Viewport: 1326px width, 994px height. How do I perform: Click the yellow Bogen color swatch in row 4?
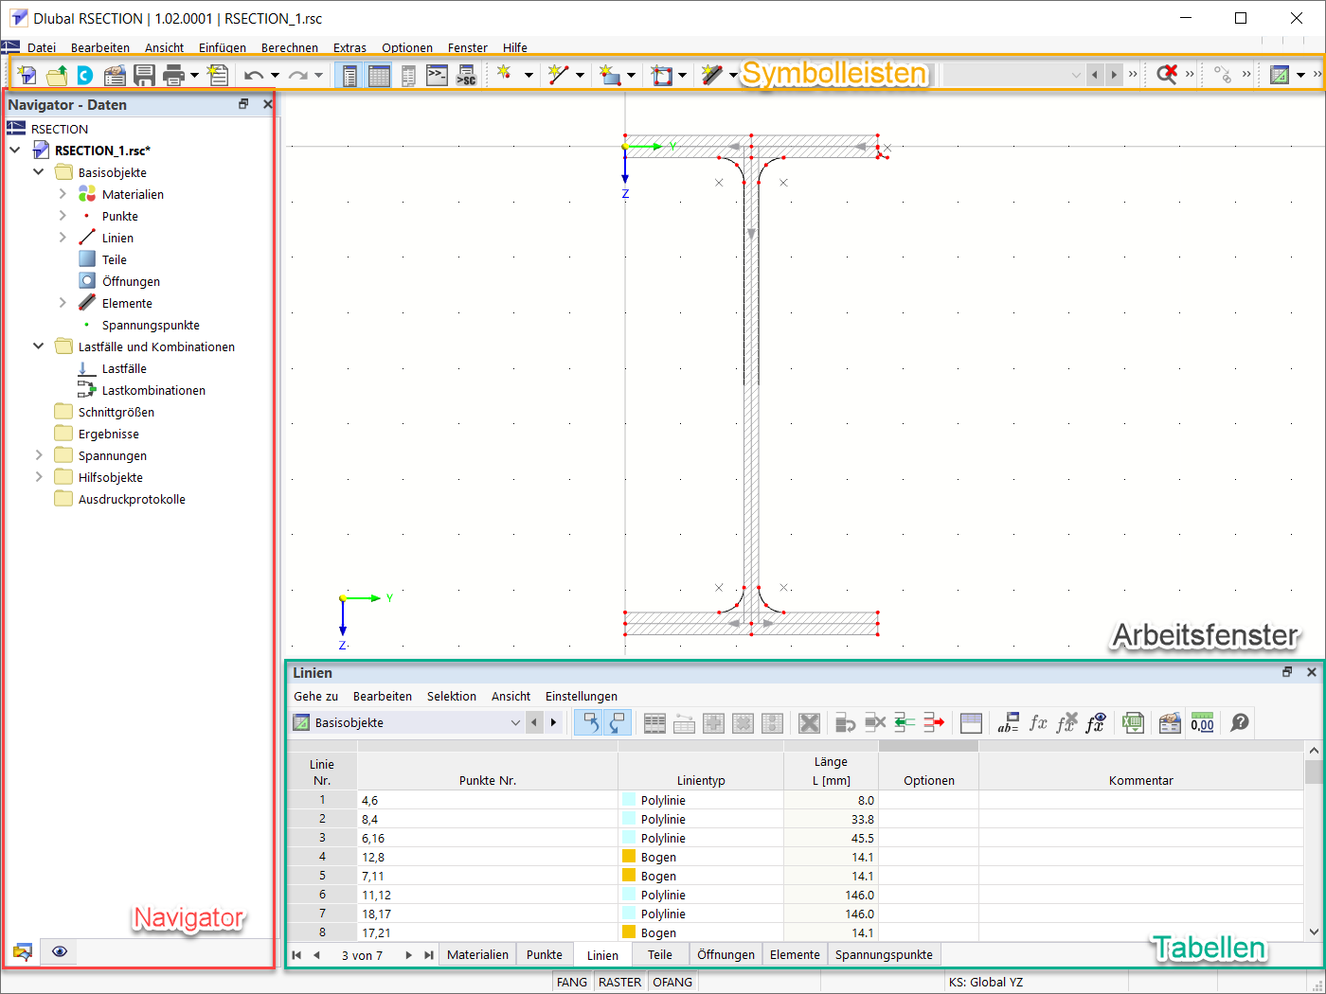coord(629,857)
